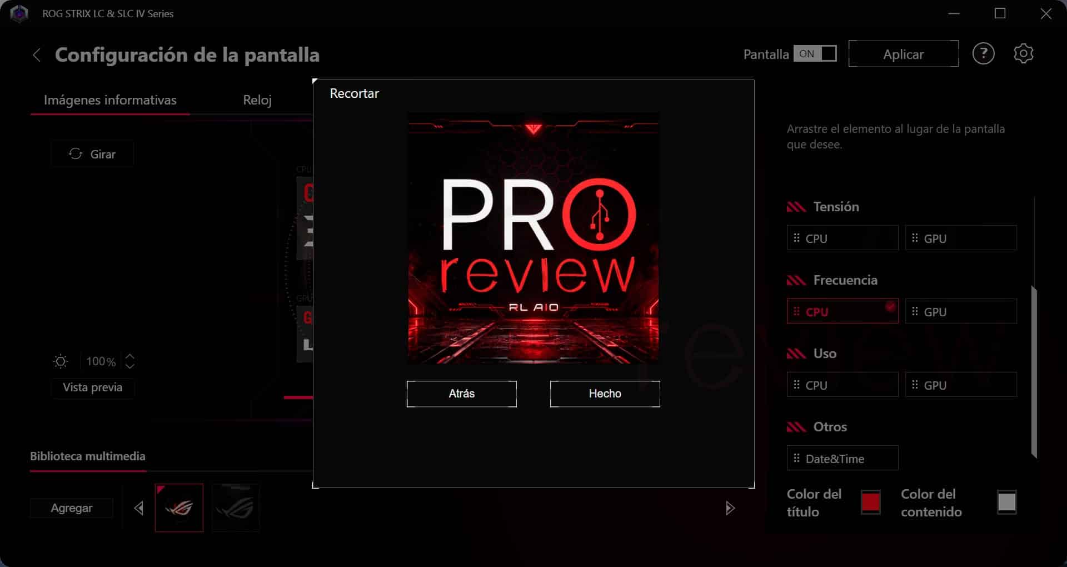
Task: Go back using the arrow beside Configuración de la pantalla
Action: tap(37, 55)
